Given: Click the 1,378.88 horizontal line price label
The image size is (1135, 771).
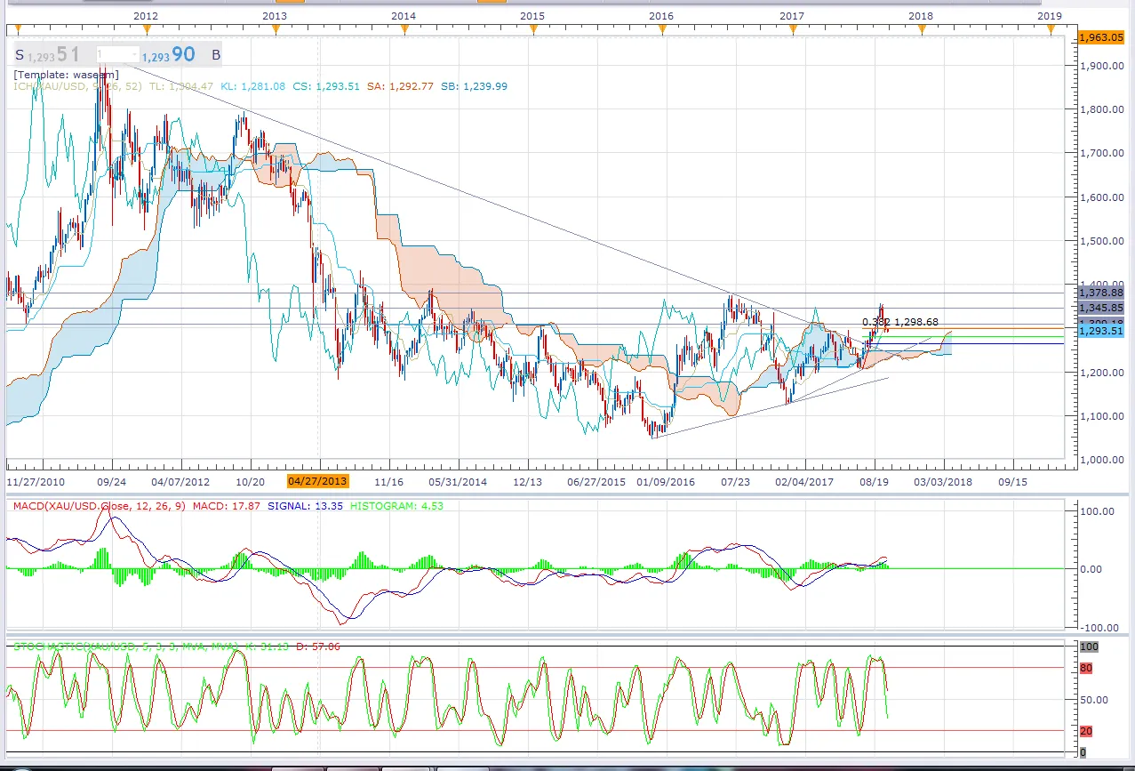Looking at the screenshot, I should [1100, 293].
